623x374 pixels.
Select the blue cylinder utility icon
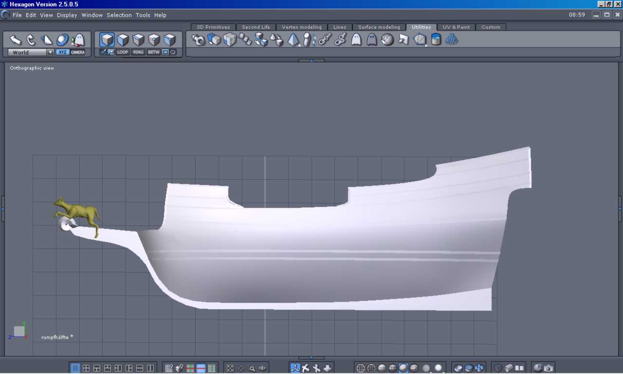436,39
